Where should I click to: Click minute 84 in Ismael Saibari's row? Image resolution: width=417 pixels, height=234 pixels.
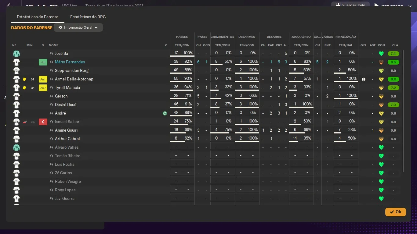[x=33, y=122]
